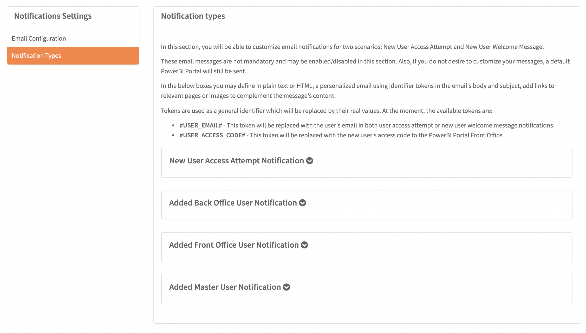Expand Added Front Office User Notification heading
Image resolution: width=586 pixels, height=333 pixels.
[234, 245]
